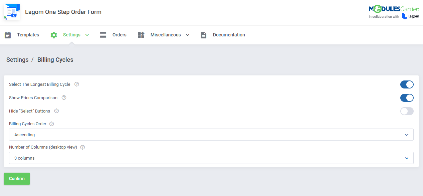Open the Documentation page

coord(229,35)
